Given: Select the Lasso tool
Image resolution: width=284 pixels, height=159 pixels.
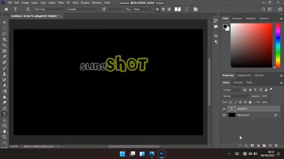Looking at the screenshot, I should [x=4, y=34].
